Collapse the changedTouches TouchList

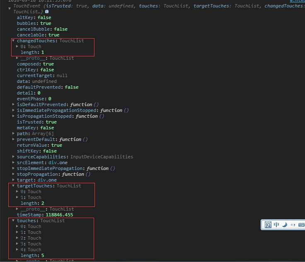(x=13, y=41)
